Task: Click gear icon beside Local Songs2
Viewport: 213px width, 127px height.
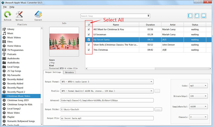Action: tap(4, 109)
